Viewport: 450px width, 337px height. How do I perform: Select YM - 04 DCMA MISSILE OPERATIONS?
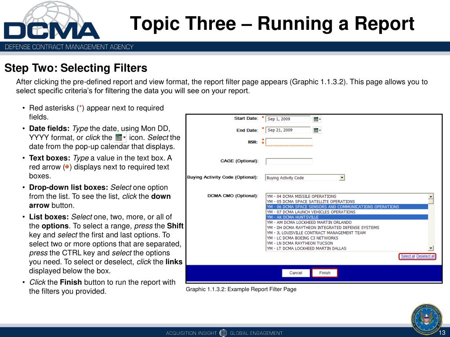click(x=347, y=196)
